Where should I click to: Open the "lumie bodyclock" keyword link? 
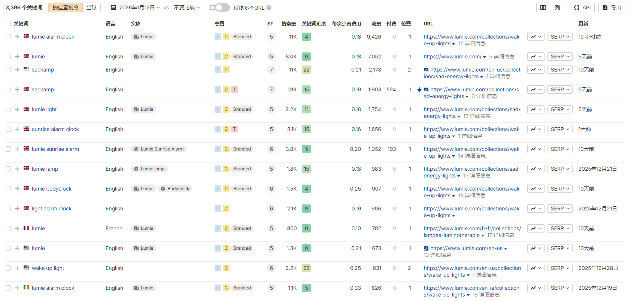[x=52, y=189]
